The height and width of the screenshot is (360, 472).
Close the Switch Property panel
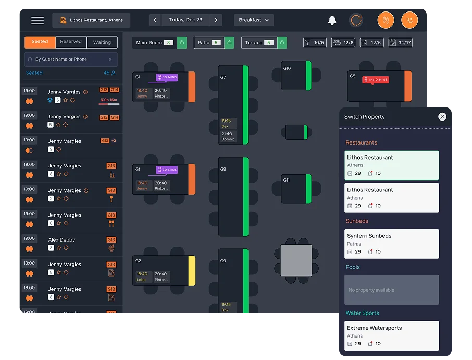[x=442, y=117]
